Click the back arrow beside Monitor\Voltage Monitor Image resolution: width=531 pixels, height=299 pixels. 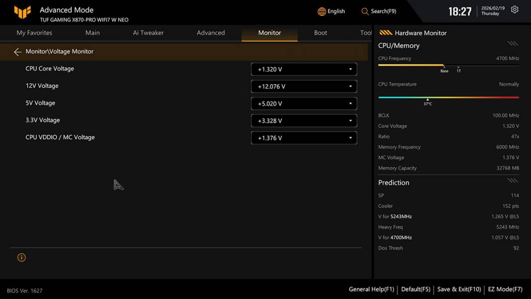pos(18,52)
